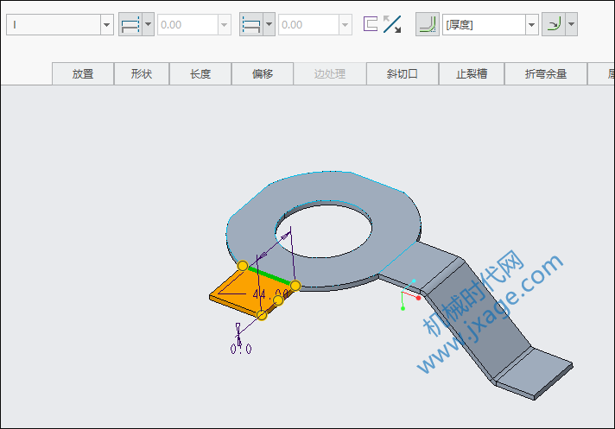Select the first end flange length icon
The height and width of the screenshot is (429, 615).
130,25
